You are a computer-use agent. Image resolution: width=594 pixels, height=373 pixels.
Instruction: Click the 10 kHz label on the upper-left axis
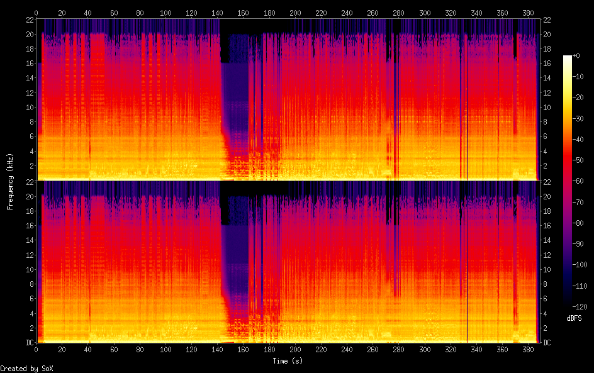[28, 107]
